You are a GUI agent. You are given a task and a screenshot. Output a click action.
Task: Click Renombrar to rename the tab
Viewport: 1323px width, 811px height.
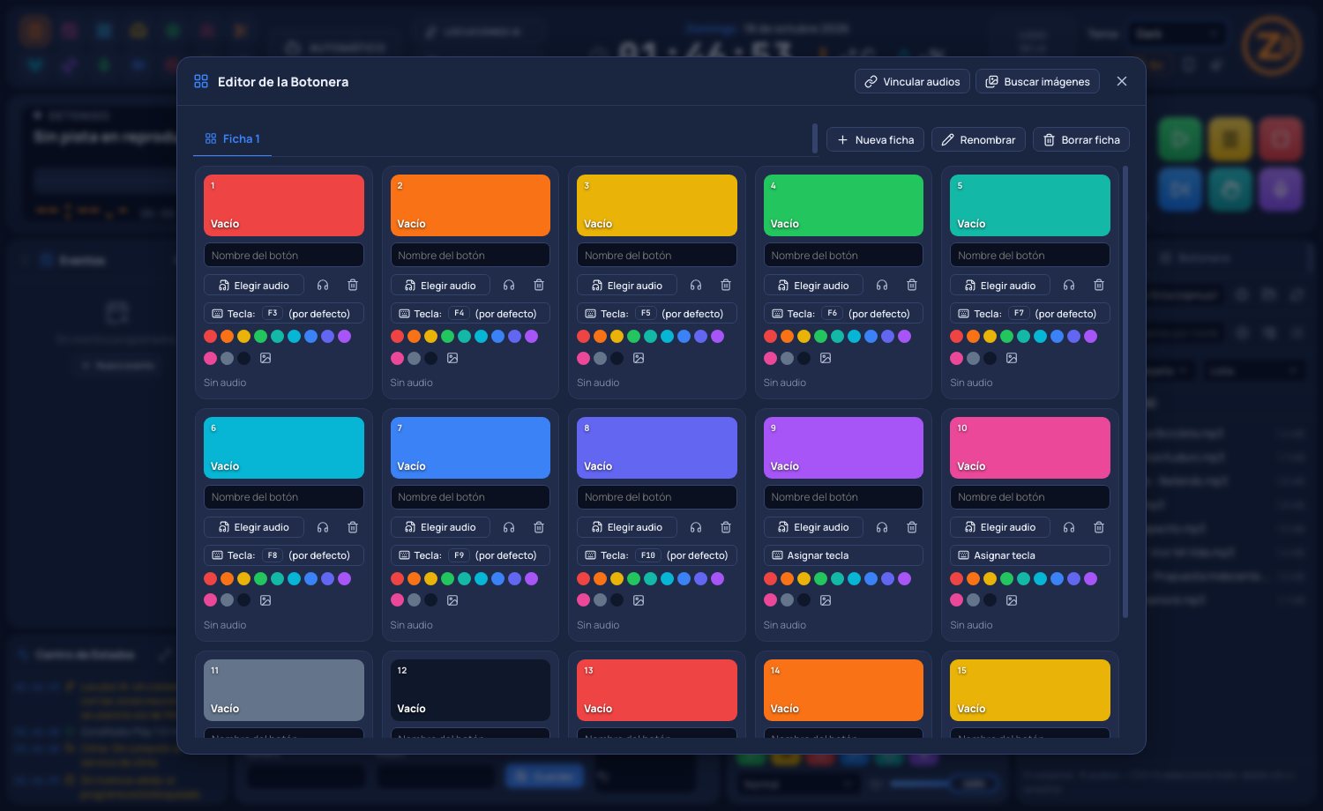point(978,140)
